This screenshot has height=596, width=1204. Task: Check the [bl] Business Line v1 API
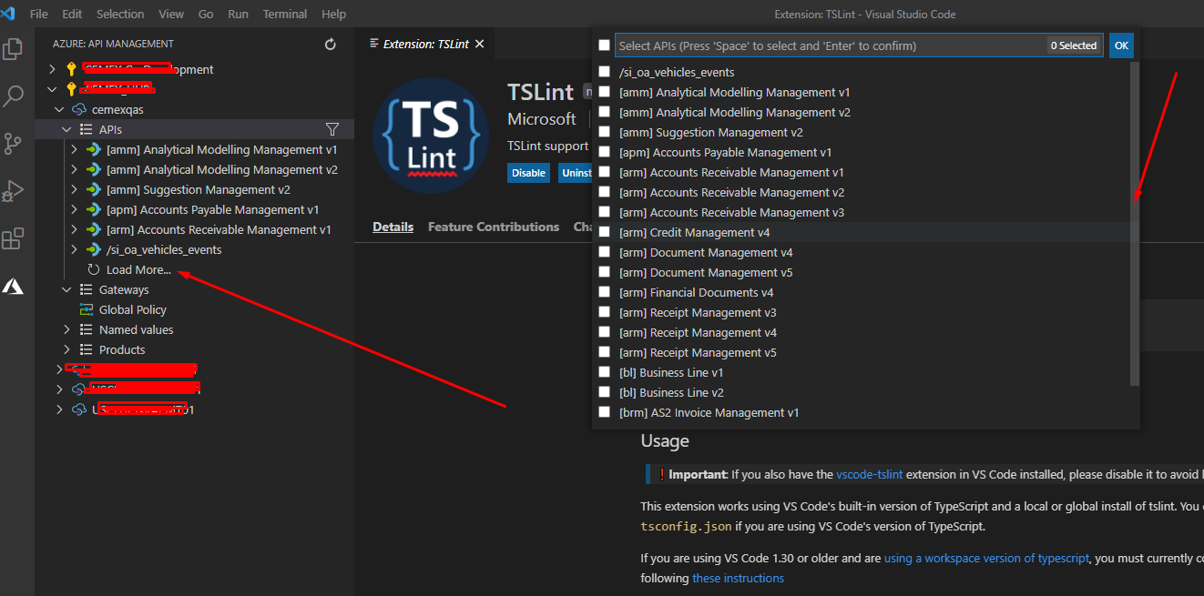tap(604, 372)
